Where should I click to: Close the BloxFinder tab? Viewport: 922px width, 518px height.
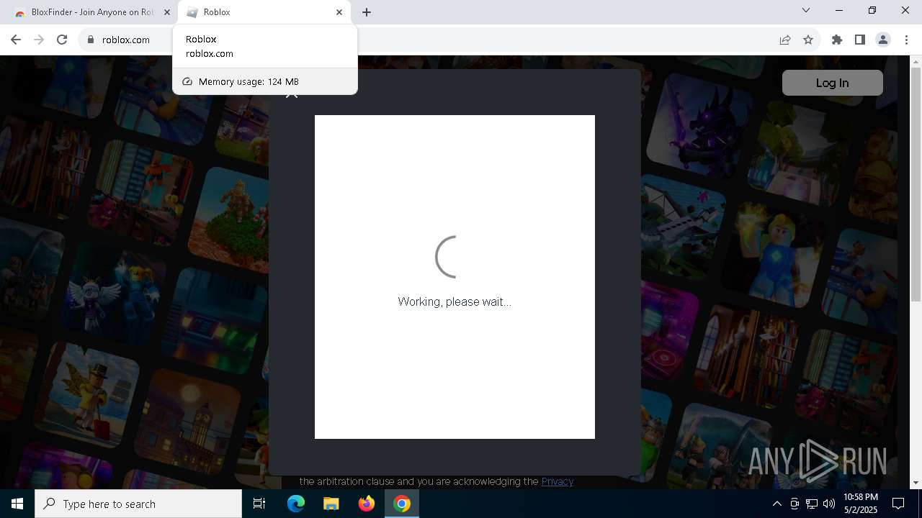[x=167, y=12]
